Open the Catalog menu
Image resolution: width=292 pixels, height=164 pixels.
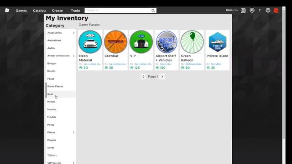click(x=39, y=10)
